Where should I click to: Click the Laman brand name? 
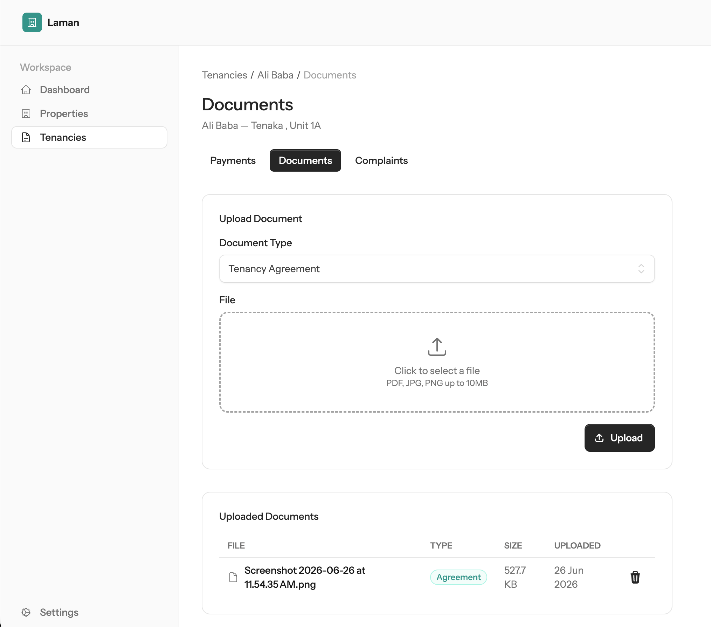tap(63, 22)
